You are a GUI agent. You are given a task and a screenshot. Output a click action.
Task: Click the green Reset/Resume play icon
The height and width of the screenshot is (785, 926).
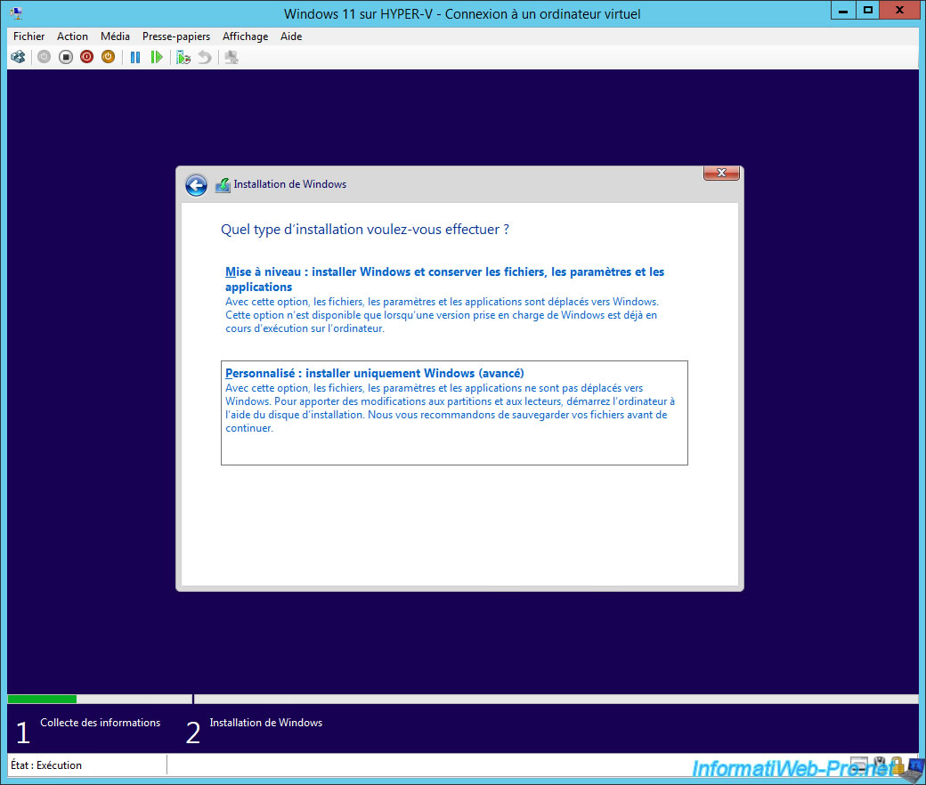(157, 57)
